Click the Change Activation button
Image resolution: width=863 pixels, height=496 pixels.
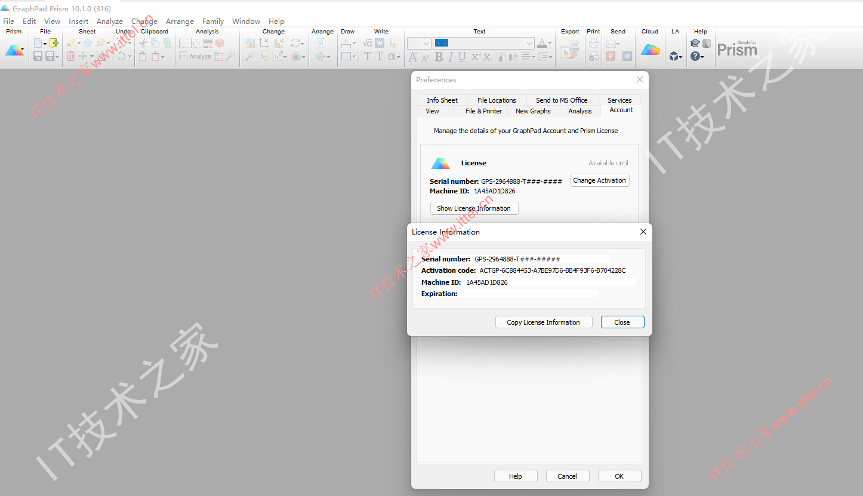click(600, 180)
